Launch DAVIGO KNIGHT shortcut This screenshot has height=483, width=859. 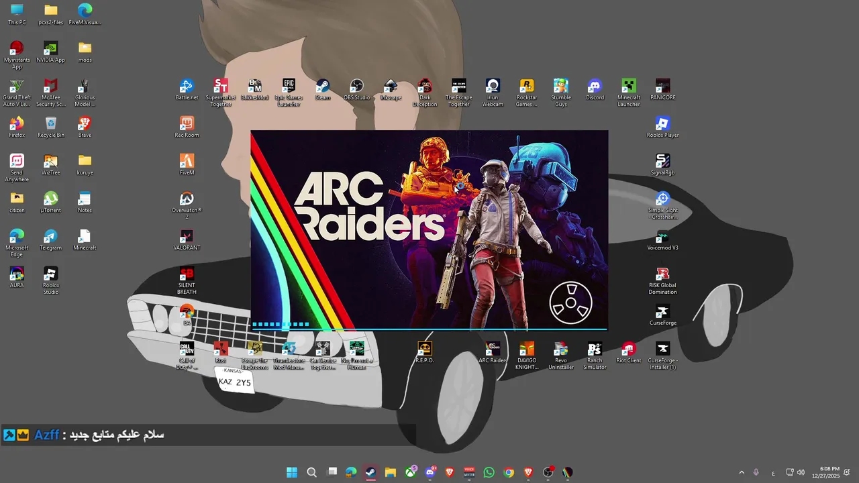[527, 356]
